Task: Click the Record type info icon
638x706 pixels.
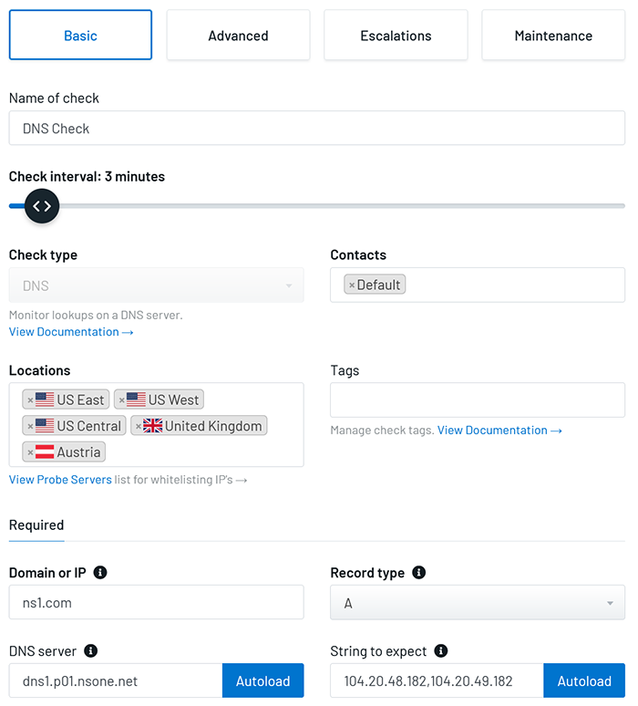Action: (418, 573)
